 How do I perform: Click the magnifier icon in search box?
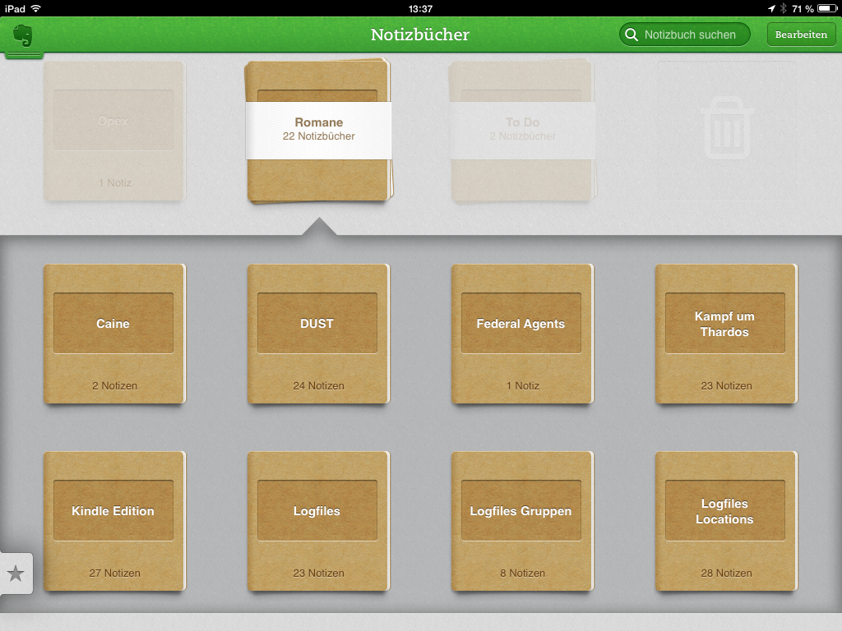pyautogui.click(x=631, y=35)
